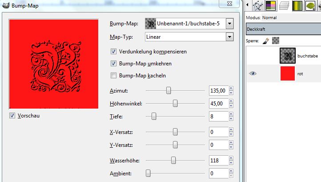Switch to the Channels tab icon
Screen dimensions: 321x182
point(271,5)
